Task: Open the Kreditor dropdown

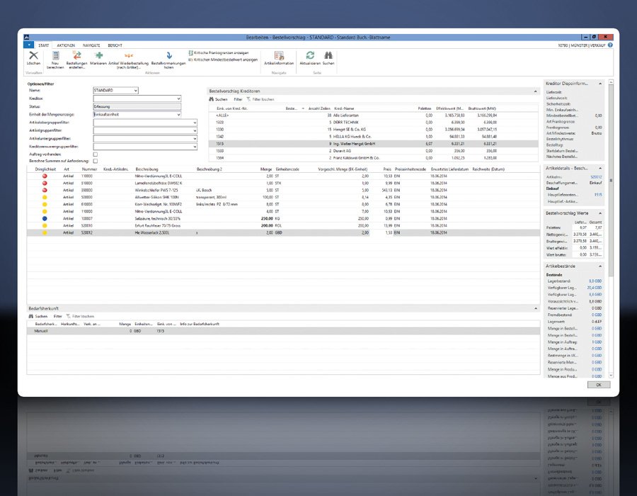Action: tap(178, 98)
